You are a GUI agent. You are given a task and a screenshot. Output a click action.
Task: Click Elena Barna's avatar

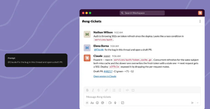(87, 48)
